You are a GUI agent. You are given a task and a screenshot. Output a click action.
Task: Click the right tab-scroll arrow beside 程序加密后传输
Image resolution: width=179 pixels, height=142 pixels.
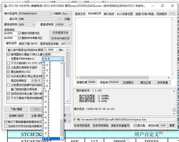point(70,43)
